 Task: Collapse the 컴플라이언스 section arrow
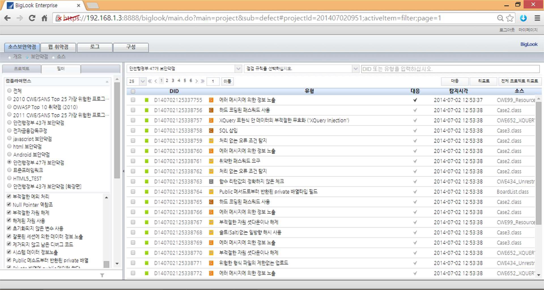pos(107,81)
